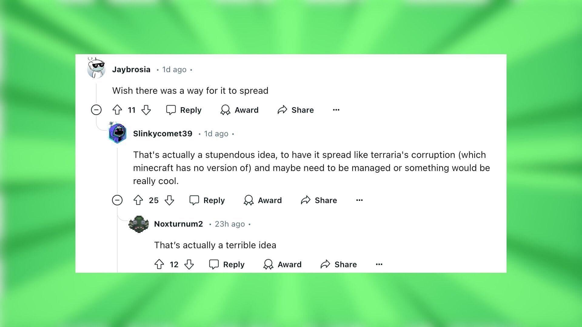Collapse Jaybrosia's comment thread
This screenshot has width=582, height=327.
click(96, 110)
